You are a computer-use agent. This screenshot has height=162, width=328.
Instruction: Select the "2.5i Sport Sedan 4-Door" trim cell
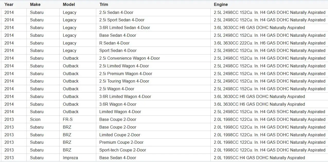(153, 20)
